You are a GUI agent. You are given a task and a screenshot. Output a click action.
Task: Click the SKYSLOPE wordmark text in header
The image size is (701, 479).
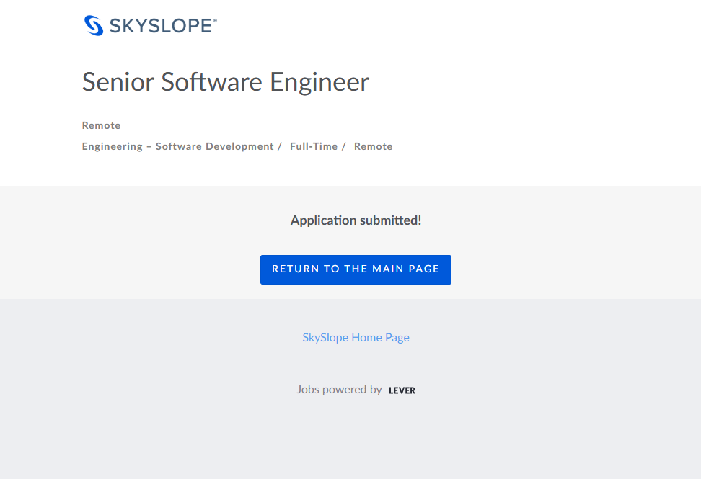tap(160, 27)
